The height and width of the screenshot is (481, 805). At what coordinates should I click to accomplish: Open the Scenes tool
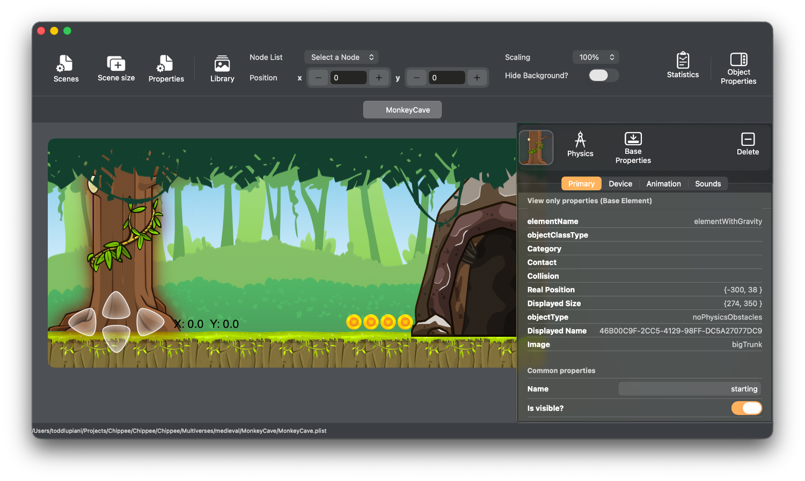(66, 69)
